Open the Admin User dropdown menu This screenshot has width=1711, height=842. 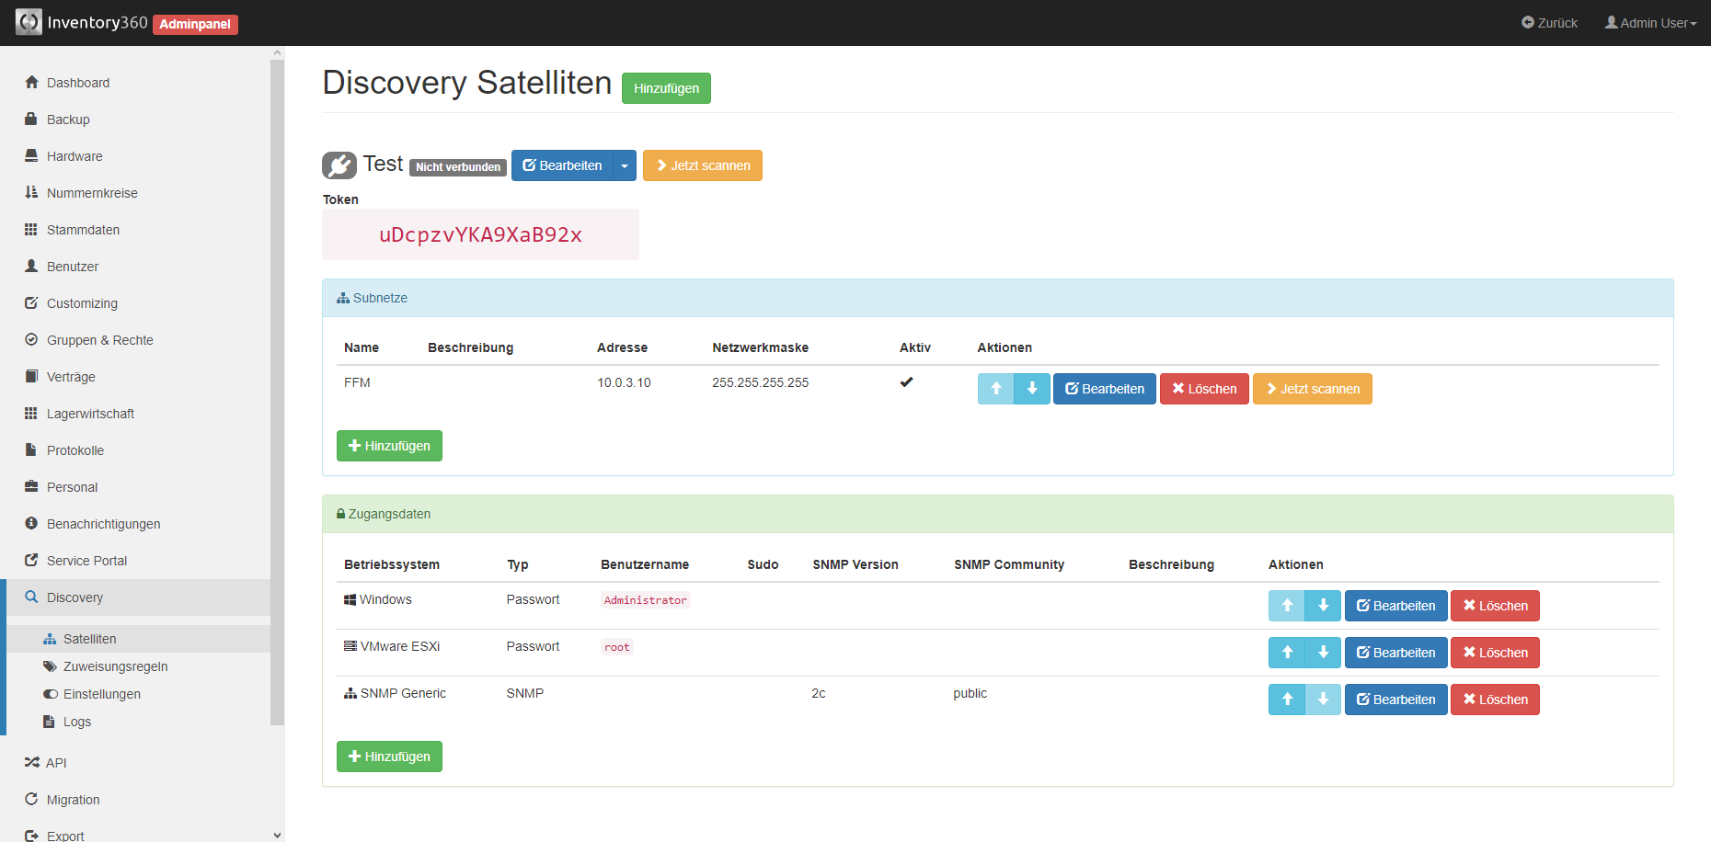pyautogui.click(x=1651, y=23)
